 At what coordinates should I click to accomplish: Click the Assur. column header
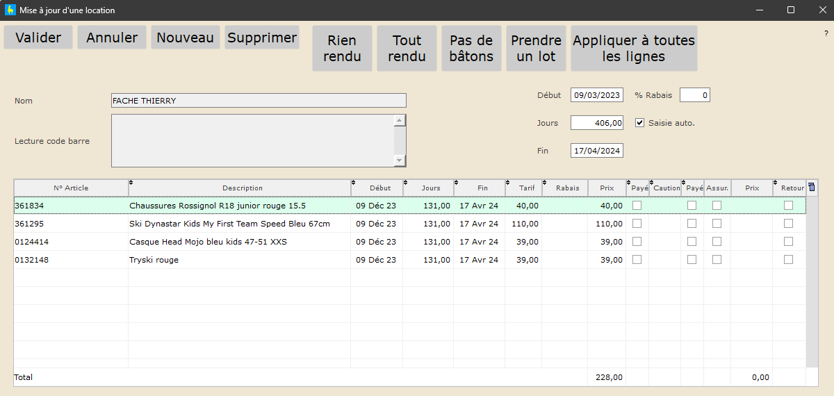pos(717,188)
